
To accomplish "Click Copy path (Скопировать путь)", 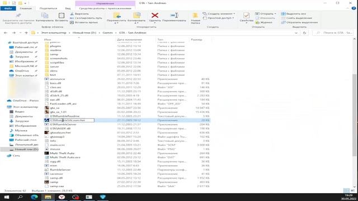I will [86, 18].
